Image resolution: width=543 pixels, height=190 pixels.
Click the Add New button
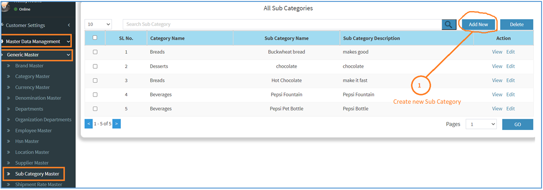(x=478, y=24)
